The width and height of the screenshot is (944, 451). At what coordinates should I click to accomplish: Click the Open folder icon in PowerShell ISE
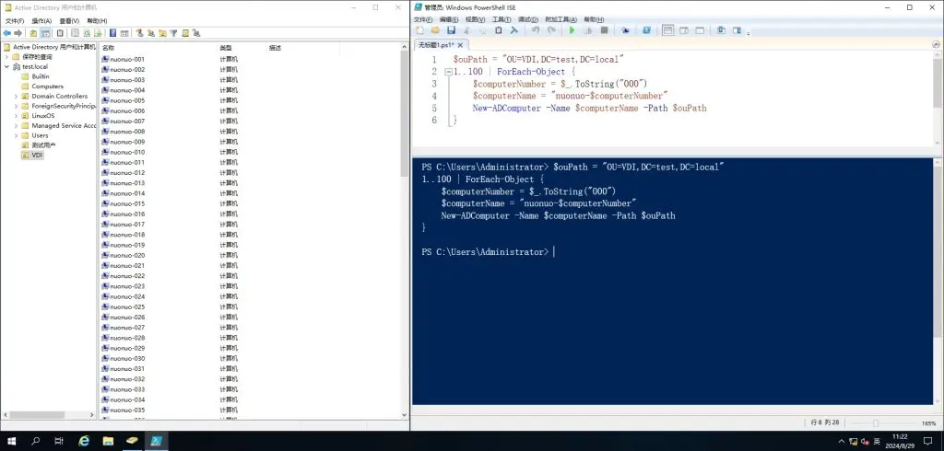[x=435, y=30]
